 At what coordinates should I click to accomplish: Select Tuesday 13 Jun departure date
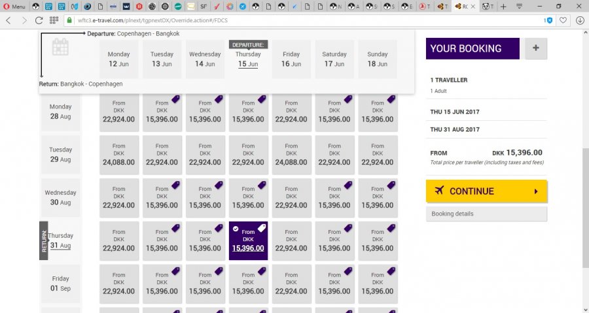(x=162, y=59)
